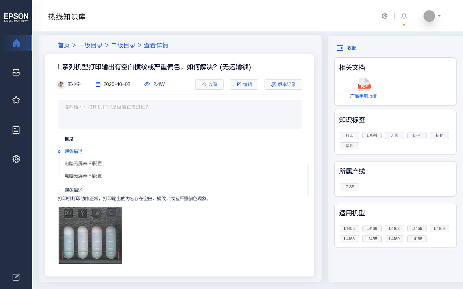Open sidebar settings gear icon
Screen dimensions: 463x289
[16, 159]
